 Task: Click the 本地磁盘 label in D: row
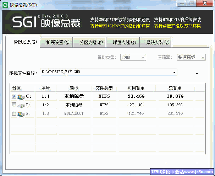(x=74, y=105)
